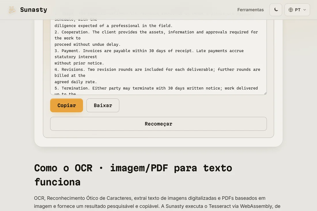Screen dimensions: 317x211
Task: Toggle dark mode with moon icon
Action: (x=276, y=10)
